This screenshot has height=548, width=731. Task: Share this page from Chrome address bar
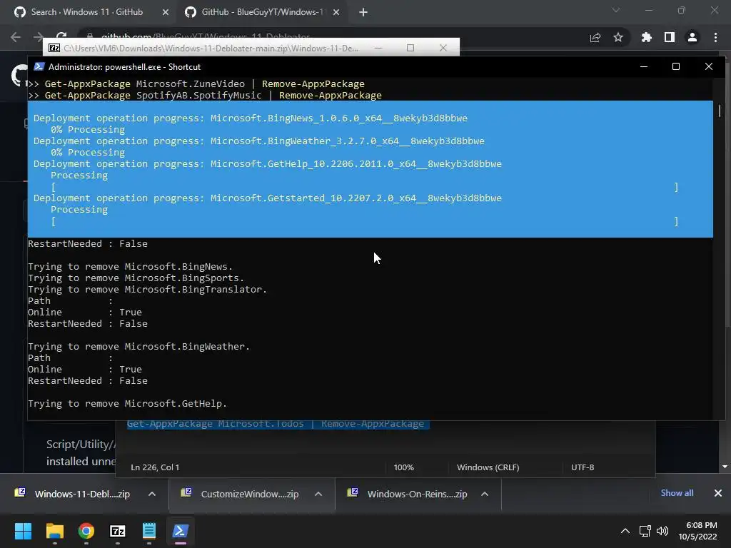coord(595,38)
